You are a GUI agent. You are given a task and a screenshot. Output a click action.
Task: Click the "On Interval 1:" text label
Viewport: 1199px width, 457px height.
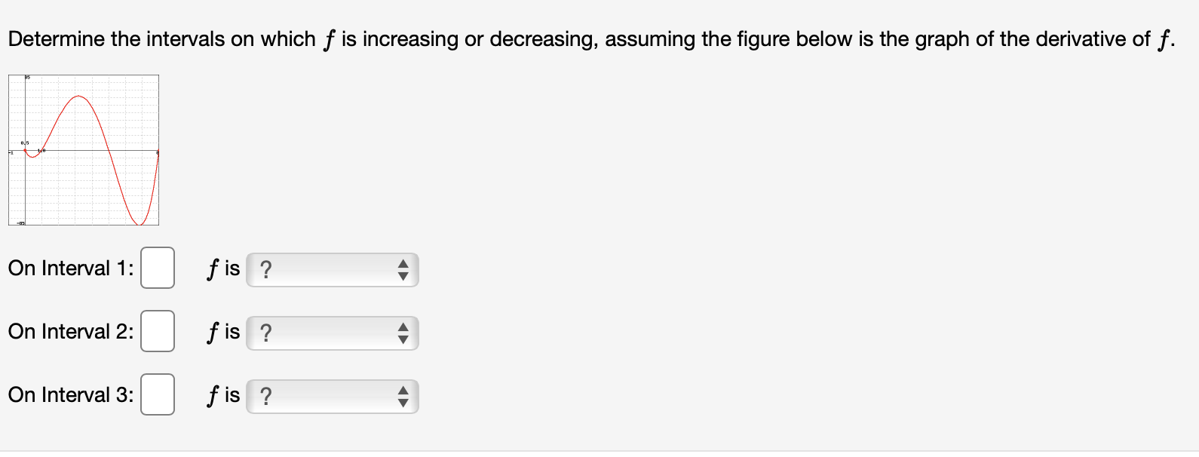70,268
